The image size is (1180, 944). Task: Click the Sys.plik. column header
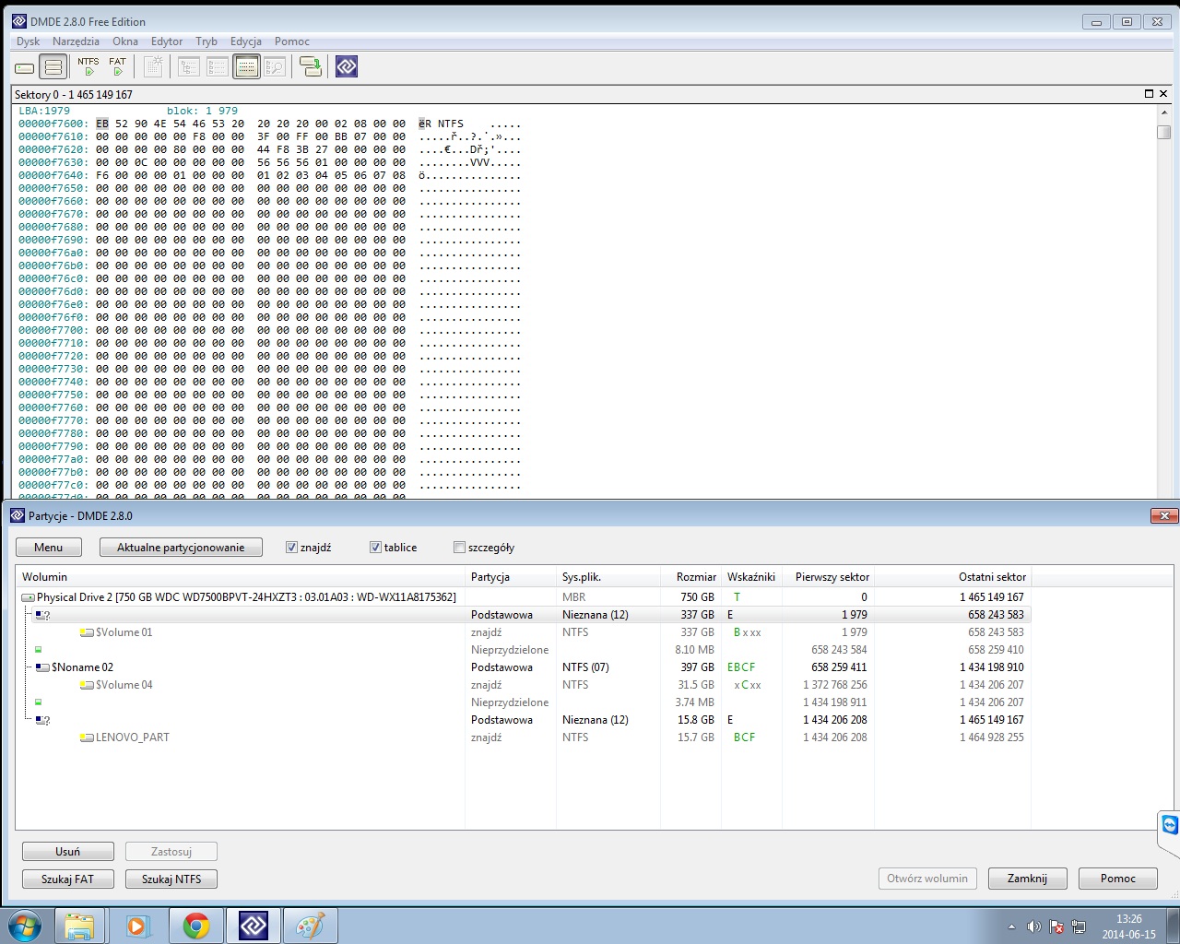tap(608, 577)
